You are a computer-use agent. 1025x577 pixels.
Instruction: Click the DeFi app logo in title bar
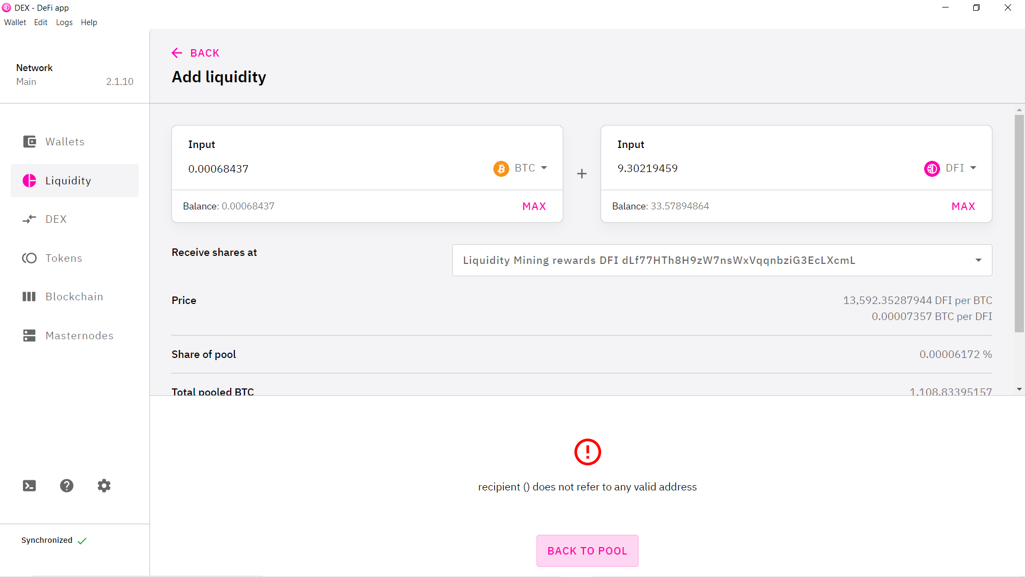[6, 7]
